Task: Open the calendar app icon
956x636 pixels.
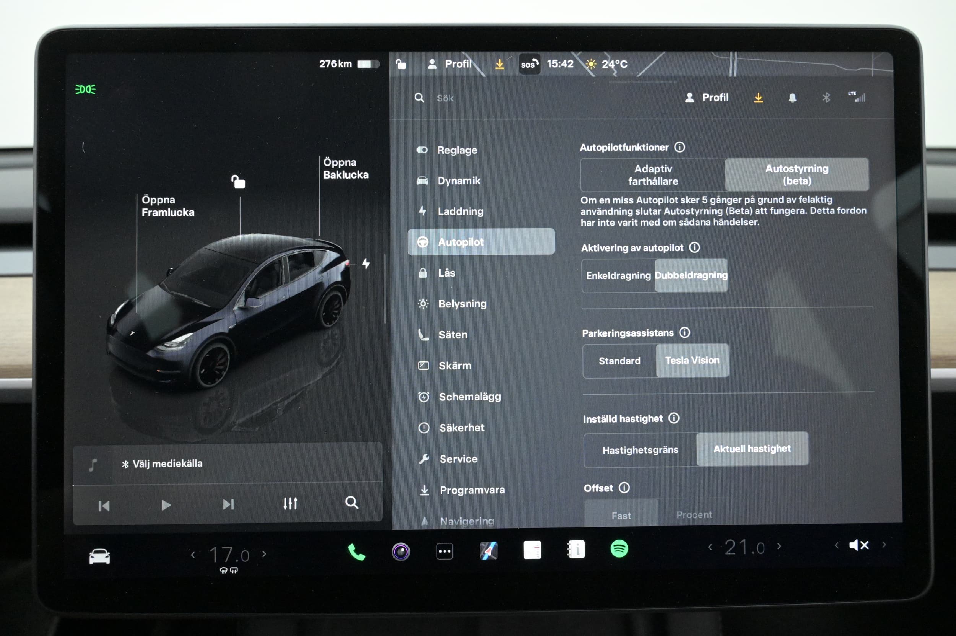Action: pyautogui.click(x=532, y=550)
